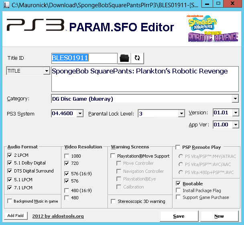Expand the TITLE field selector dropdown
The height and width of the screenshot is (225, 244).
pyautogui.click(x=46, y=71)
